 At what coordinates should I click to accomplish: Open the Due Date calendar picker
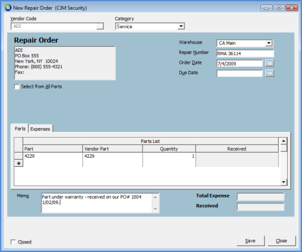(x=269, y=73)
